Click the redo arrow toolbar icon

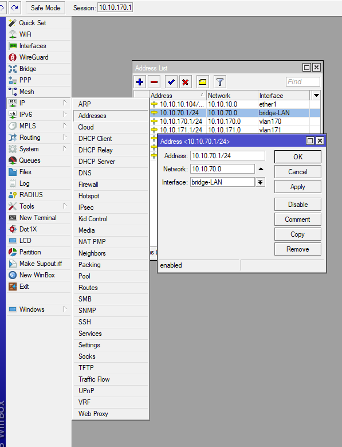coord(14,7)
